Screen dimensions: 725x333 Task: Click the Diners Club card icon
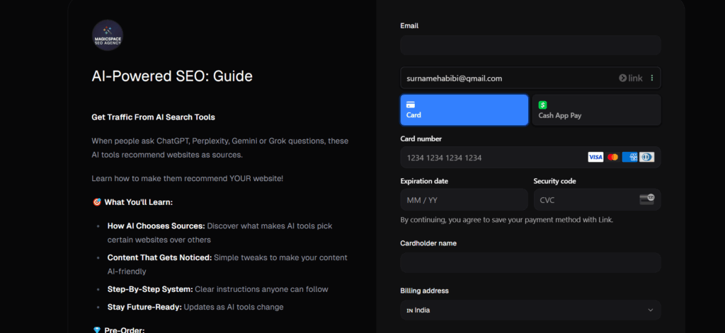[x=646, y=157]
